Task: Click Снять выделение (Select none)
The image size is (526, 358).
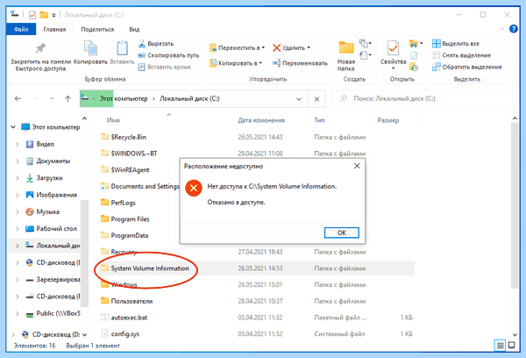Action: tap(462, 55)
